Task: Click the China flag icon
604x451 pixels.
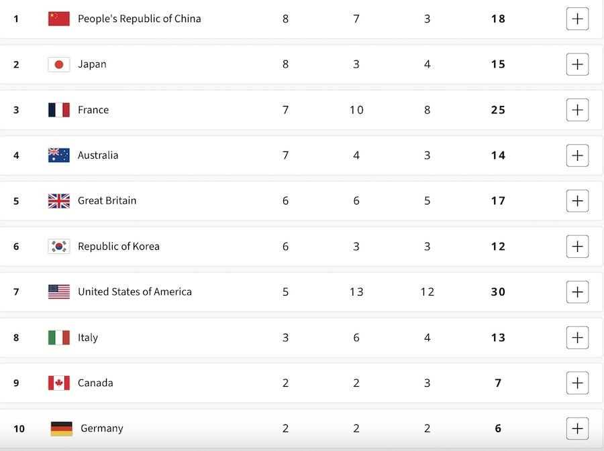Action: (x=59, y=19)
